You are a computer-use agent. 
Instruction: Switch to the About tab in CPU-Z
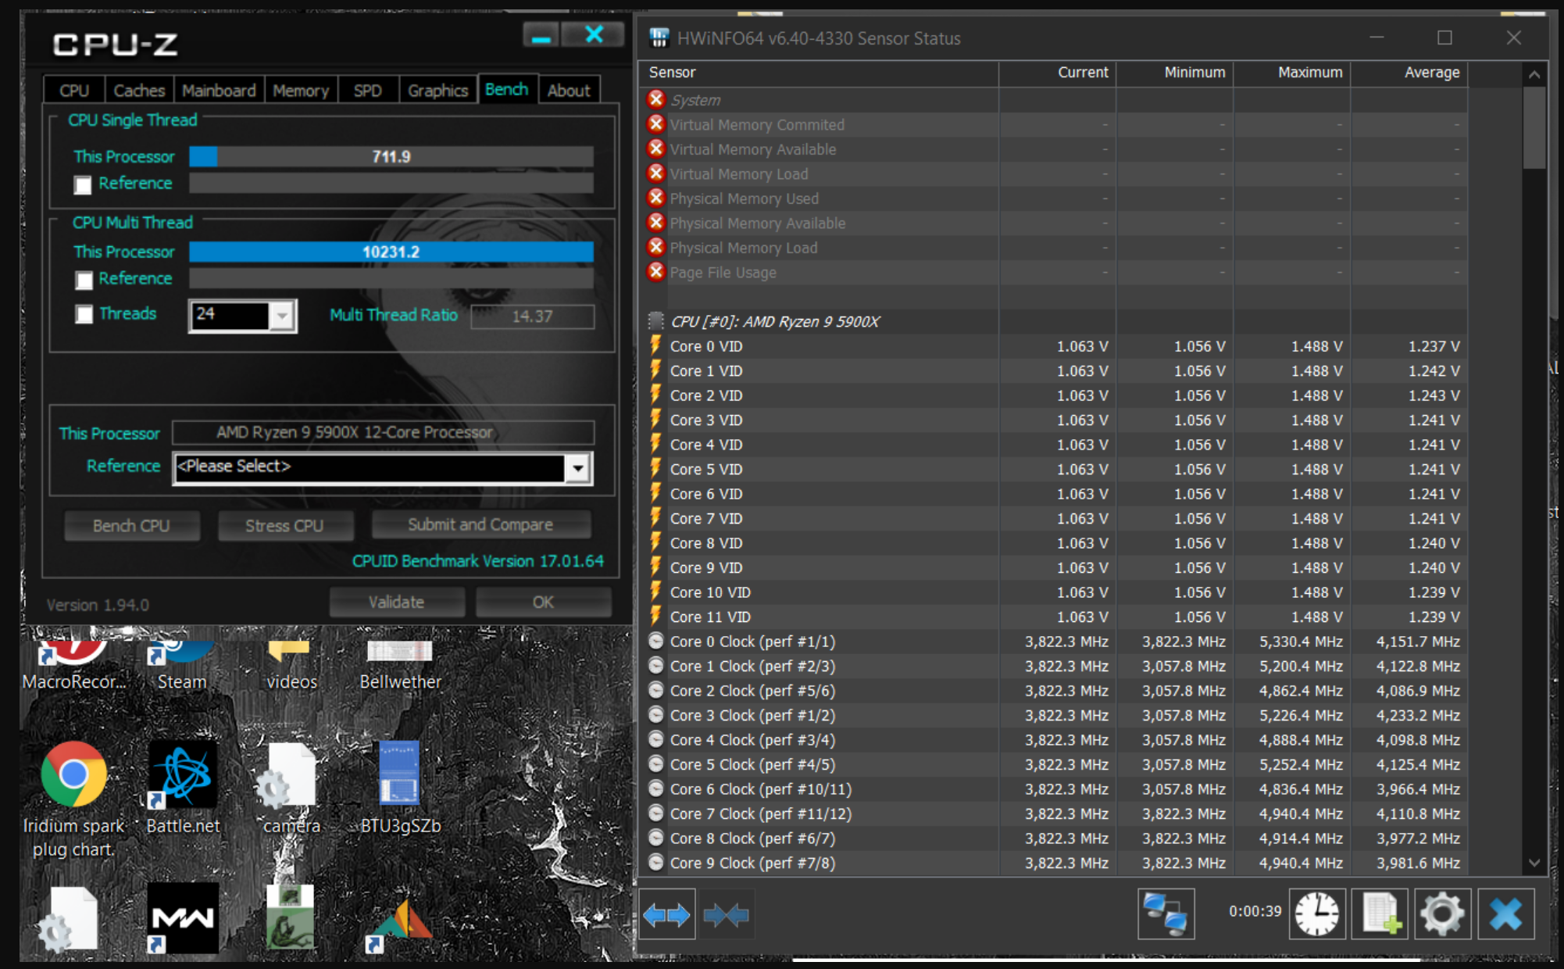pyautogui.click(x=569, y=90)
